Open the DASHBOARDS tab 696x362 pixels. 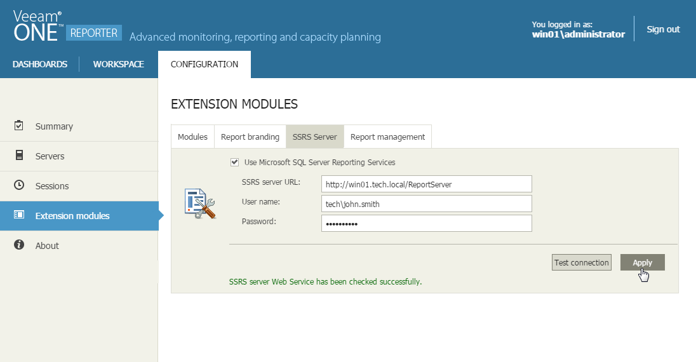[x=40, y=64]
